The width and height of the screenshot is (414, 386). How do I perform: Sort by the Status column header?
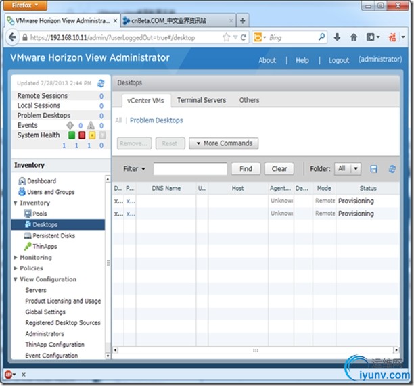point(368,188)
